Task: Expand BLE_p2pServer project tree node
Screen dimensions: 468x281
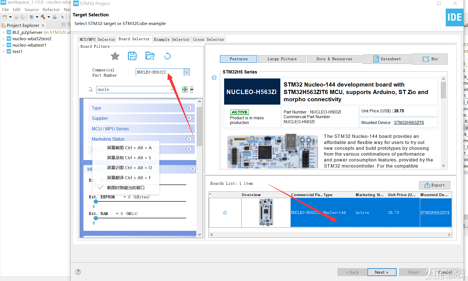Action: click(3, 32)
